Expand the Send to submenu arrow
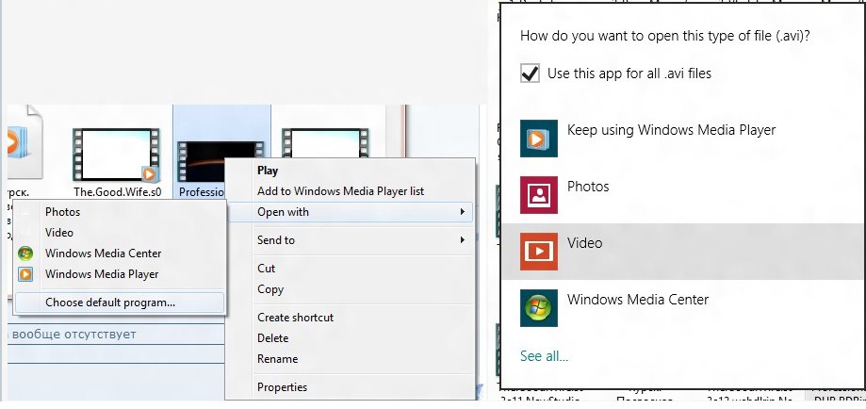Image resolution: width=866 pixels, height=409 pixels. (463, 240)
